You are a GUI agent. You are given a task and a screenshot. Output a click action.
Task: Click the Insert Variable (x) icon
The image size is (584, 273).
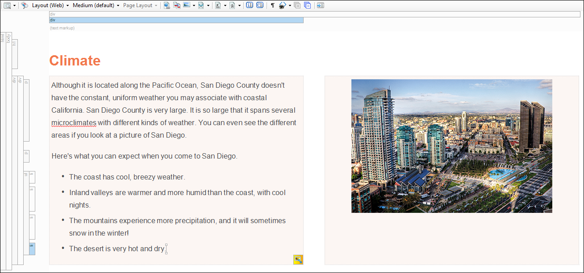pos(218,5)
